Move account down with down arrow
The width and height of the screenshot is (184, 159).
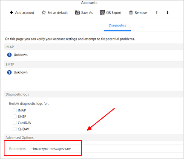click(167, 12)
